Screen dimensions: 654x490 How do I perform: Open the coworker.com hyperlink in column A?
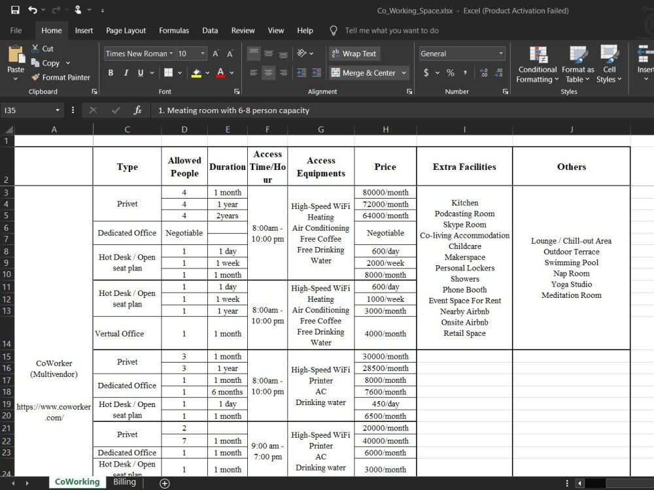[x=54, y=412]
